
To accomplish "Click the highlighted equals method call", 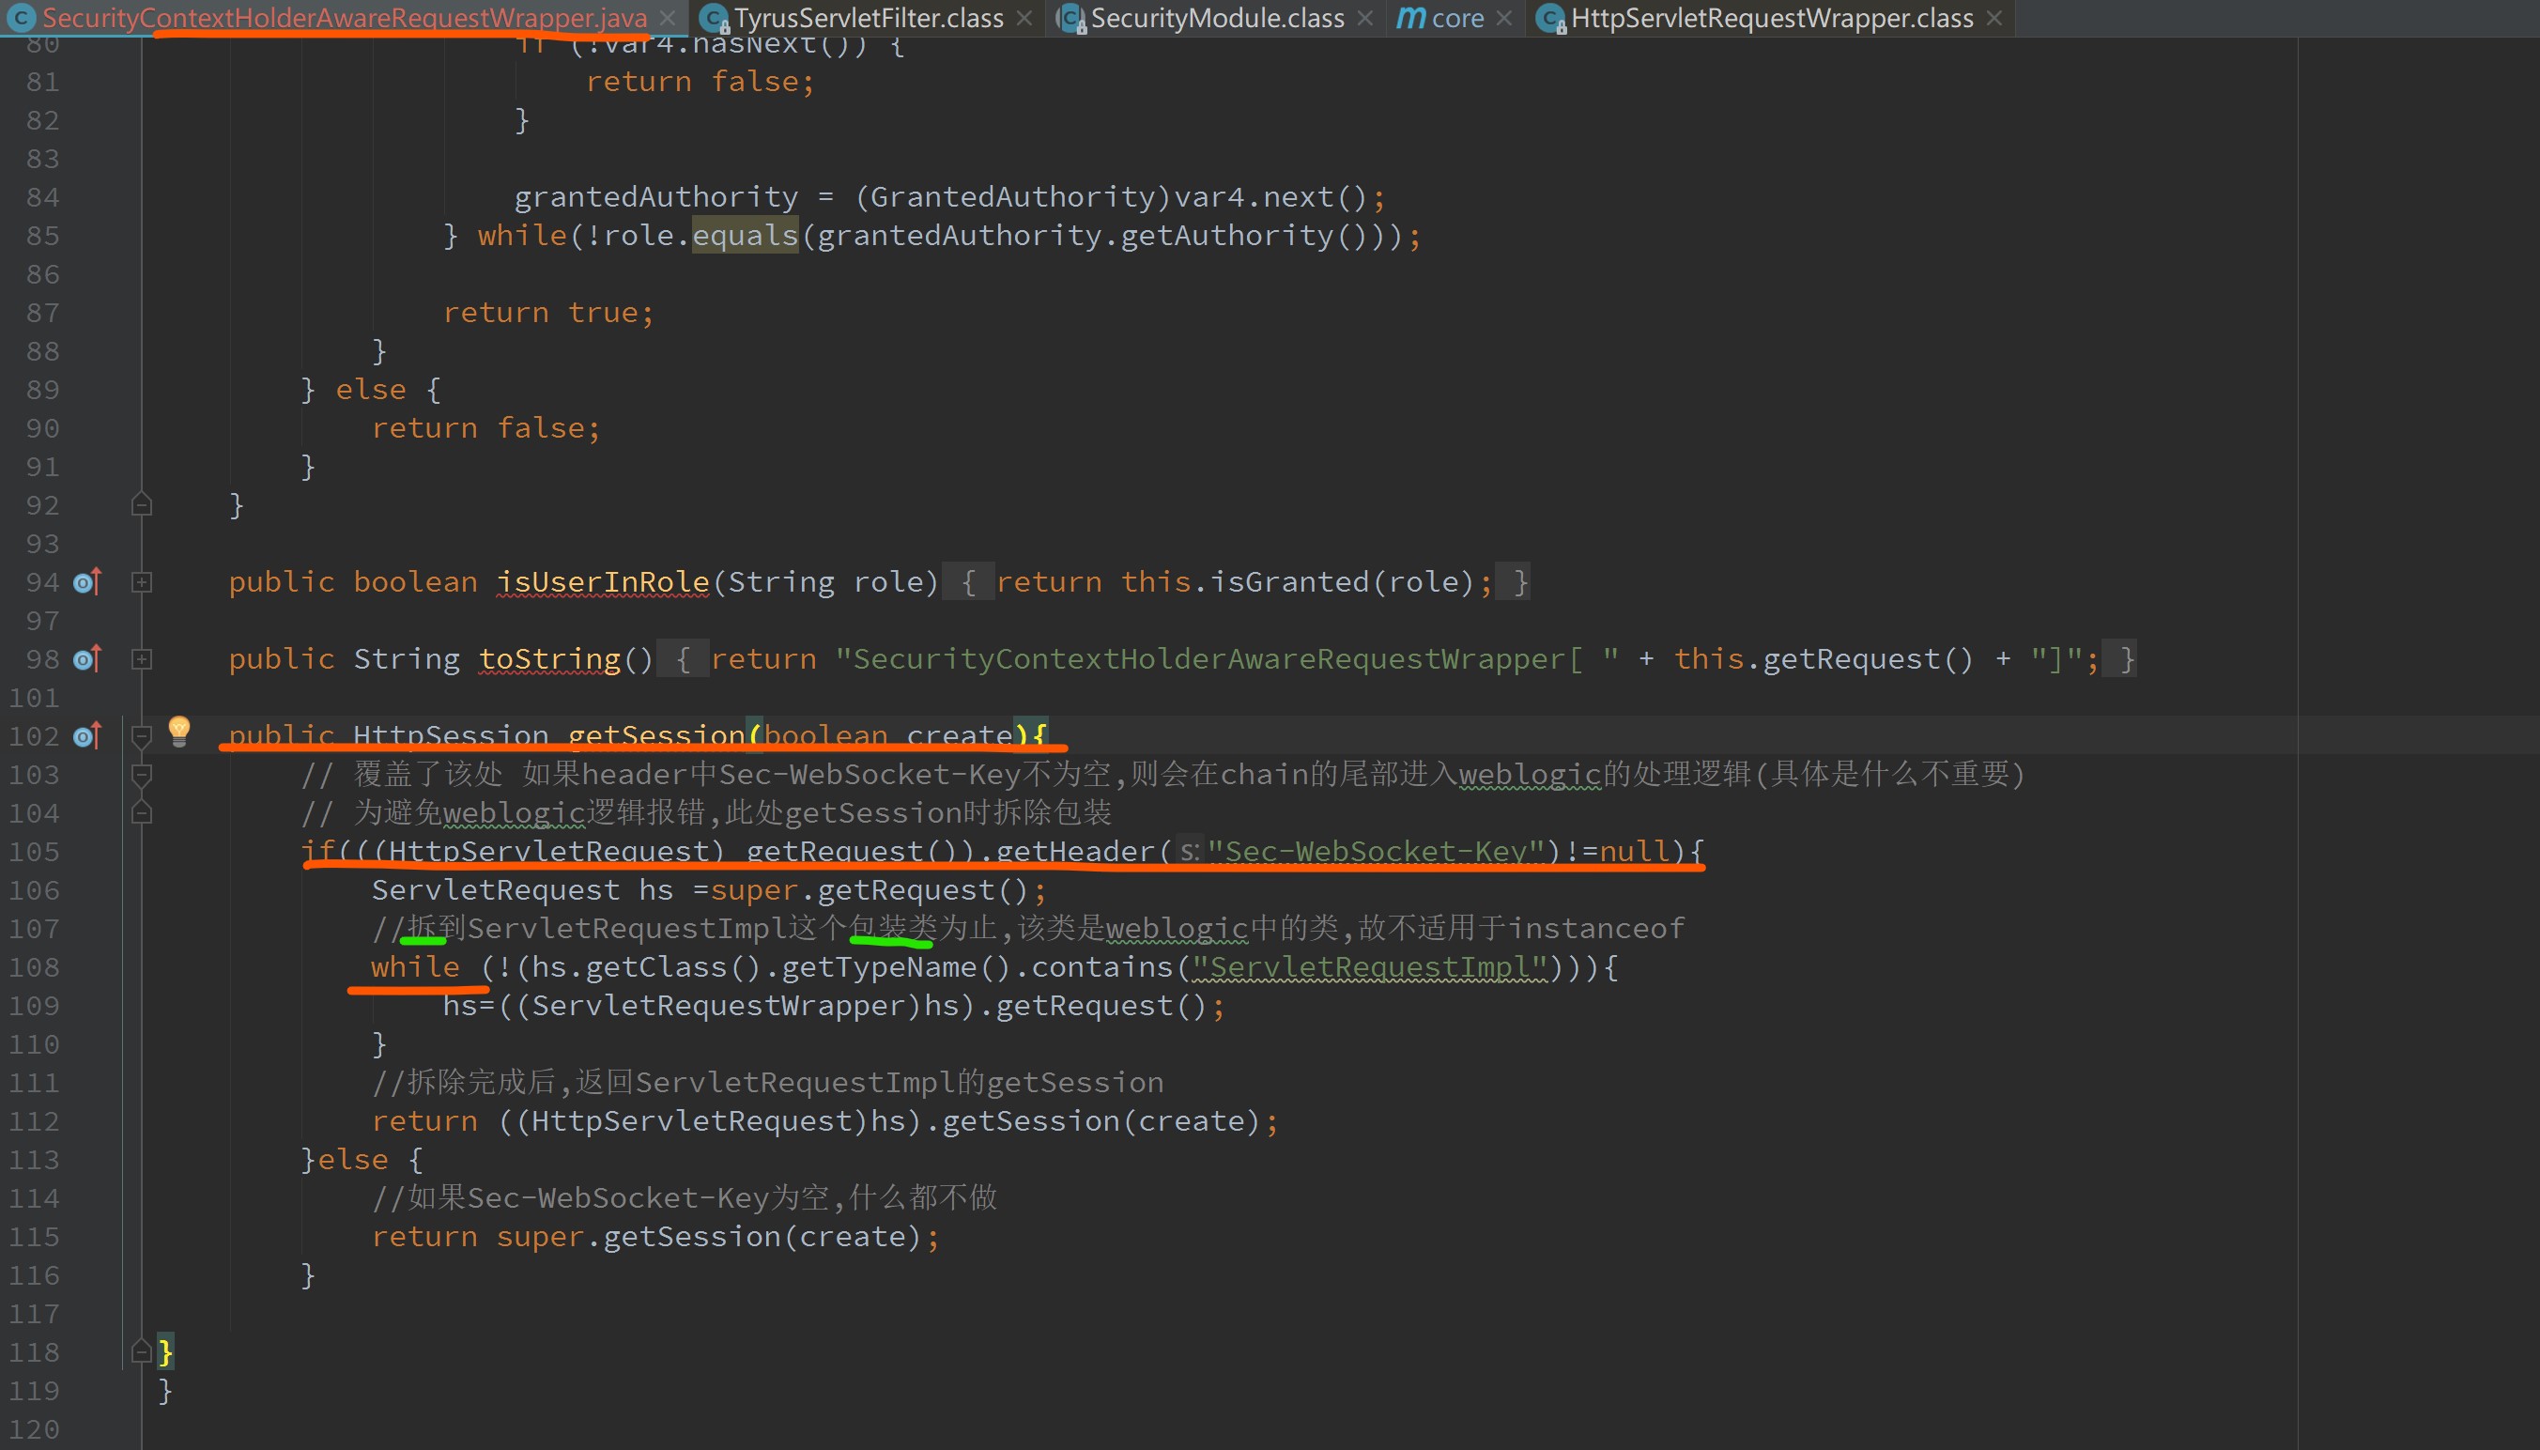I will [745, 236].
